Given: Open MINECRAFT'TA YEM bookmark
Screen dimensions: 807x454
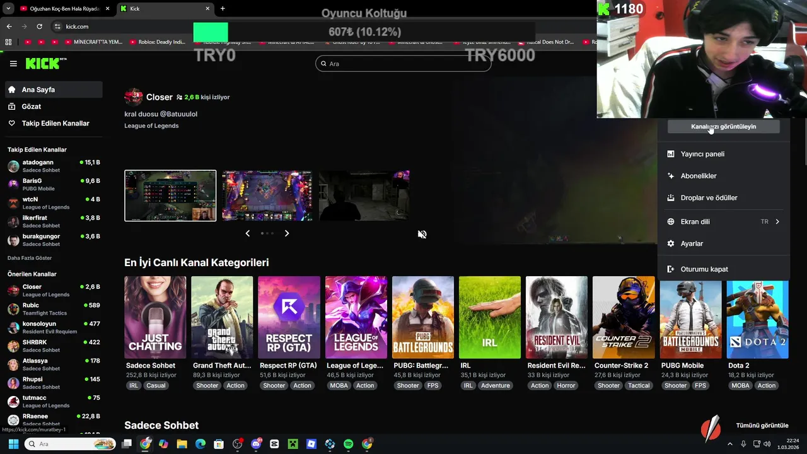Looking at the screenshot, I should [93, 42].
